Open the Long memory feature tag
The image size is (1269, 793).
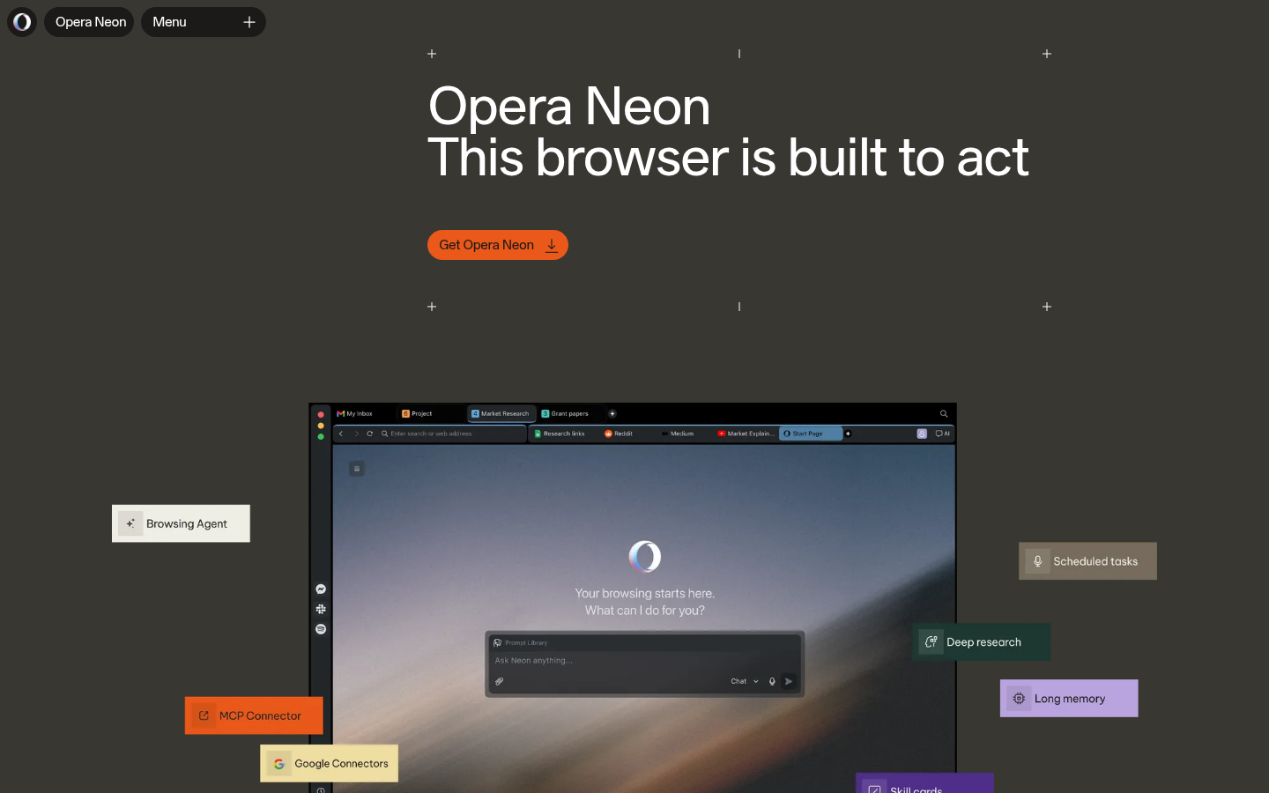[x=1069, y=699]
